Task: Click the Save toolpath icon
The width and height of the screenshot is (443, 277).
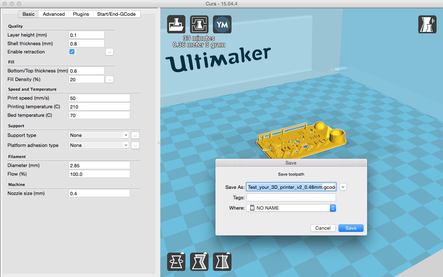Action: pyautogui.click(x=199, y=24)
